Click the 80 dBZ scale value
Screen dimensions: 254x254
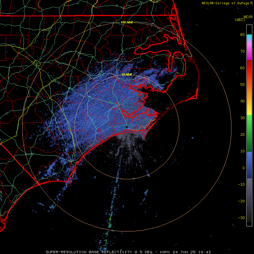[242, 34]
